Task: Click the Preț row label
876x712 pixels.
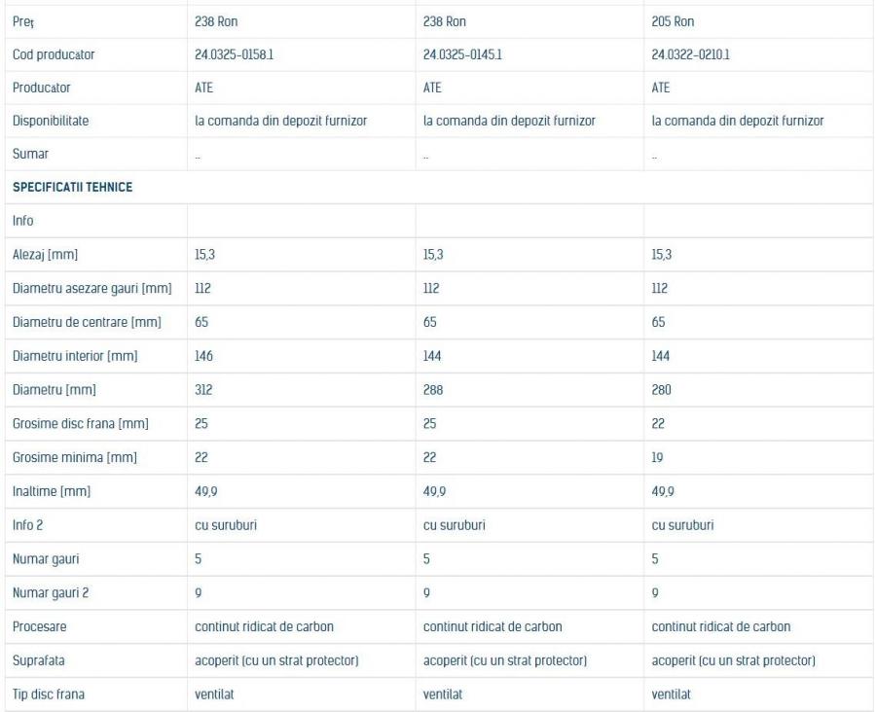Action: pyautogui.click(x=22, y=21)
